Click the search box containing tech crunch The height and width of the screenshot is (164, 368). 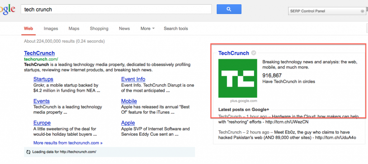pos(116,9)
